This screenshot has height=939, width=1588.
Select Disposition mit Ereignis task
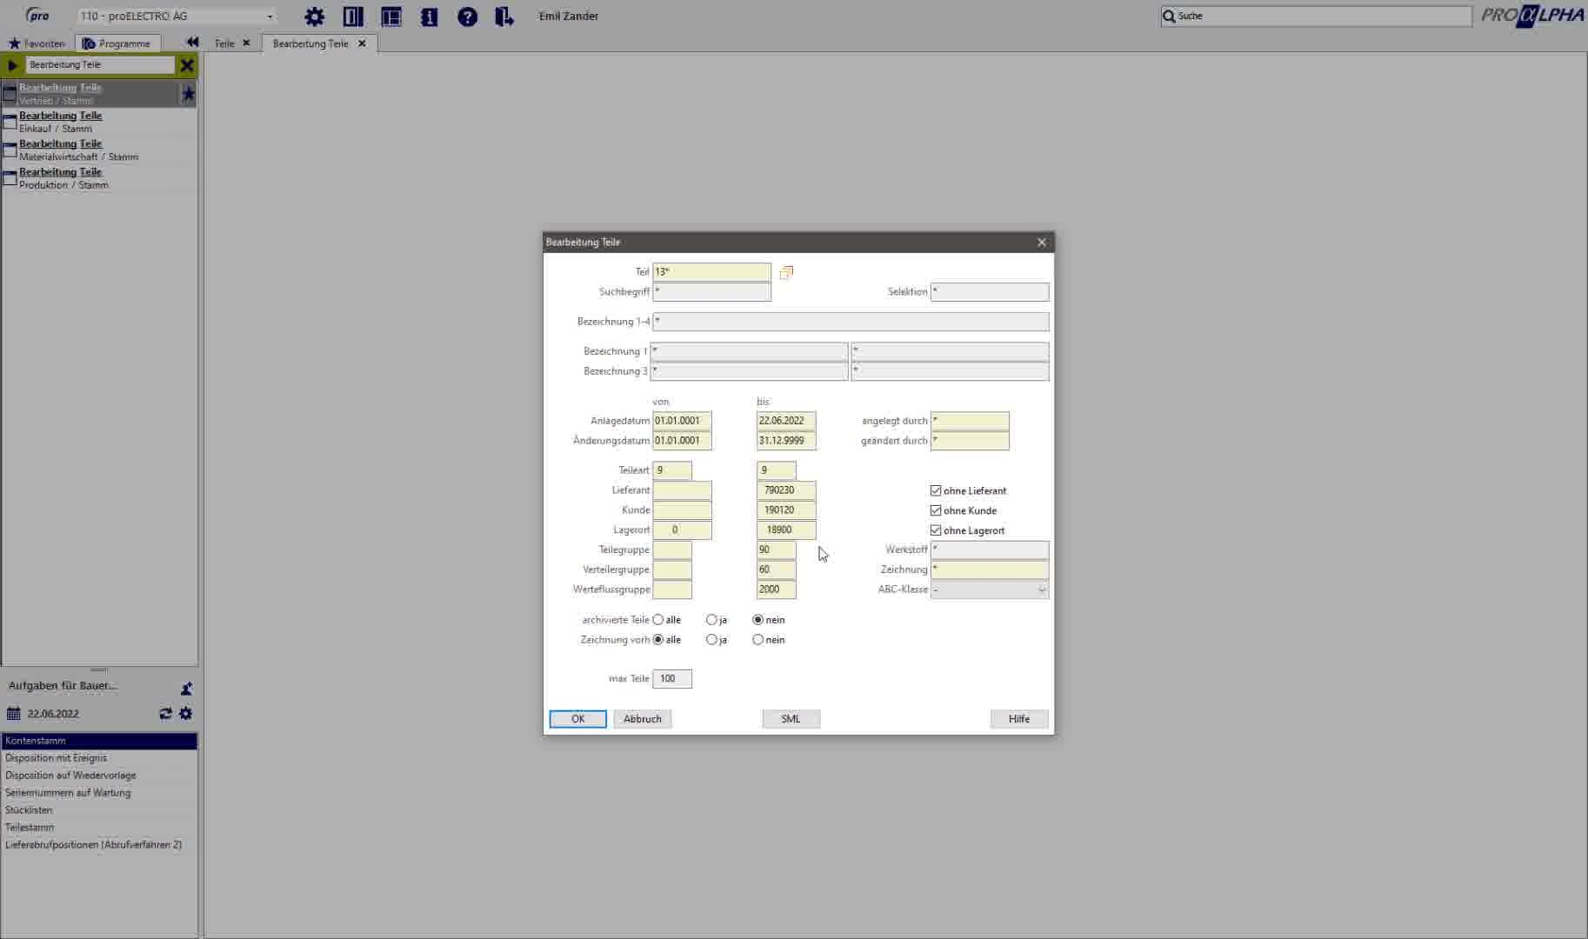(x=99, y=758)
